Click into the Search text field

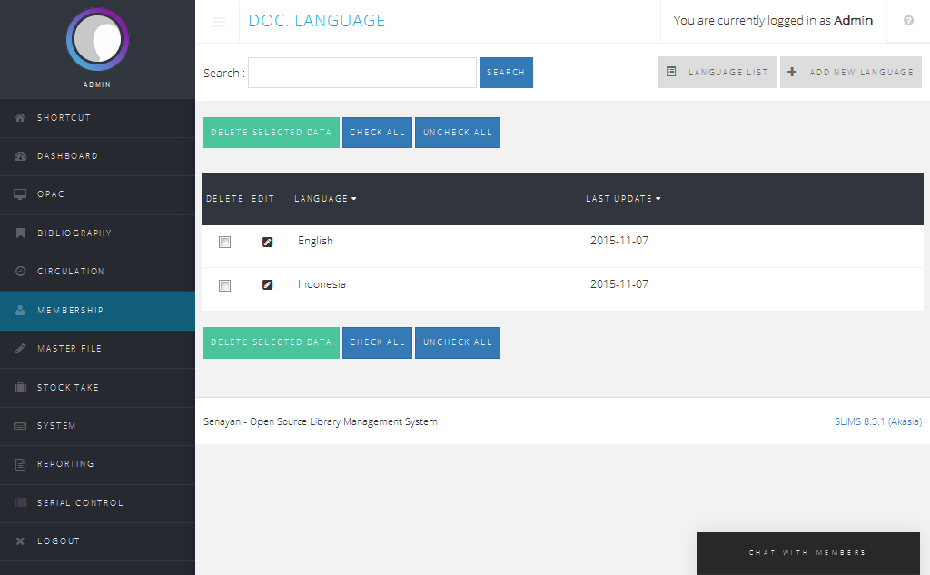click(x=361, y=73)
